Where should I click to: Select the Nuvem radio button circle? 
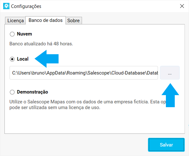(x=12, y=34)
